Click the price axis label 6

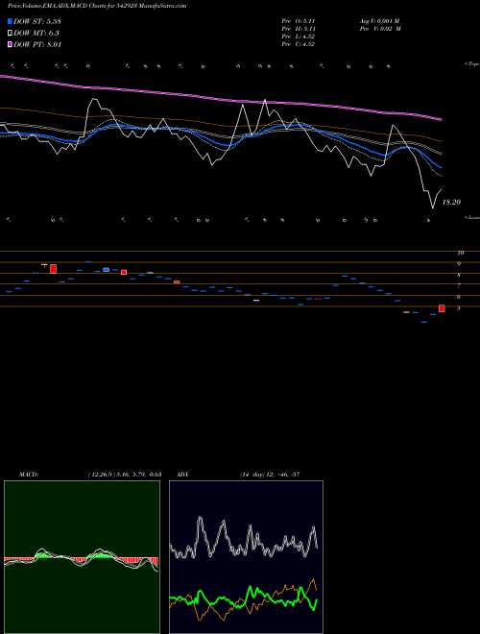pos(459,297)
